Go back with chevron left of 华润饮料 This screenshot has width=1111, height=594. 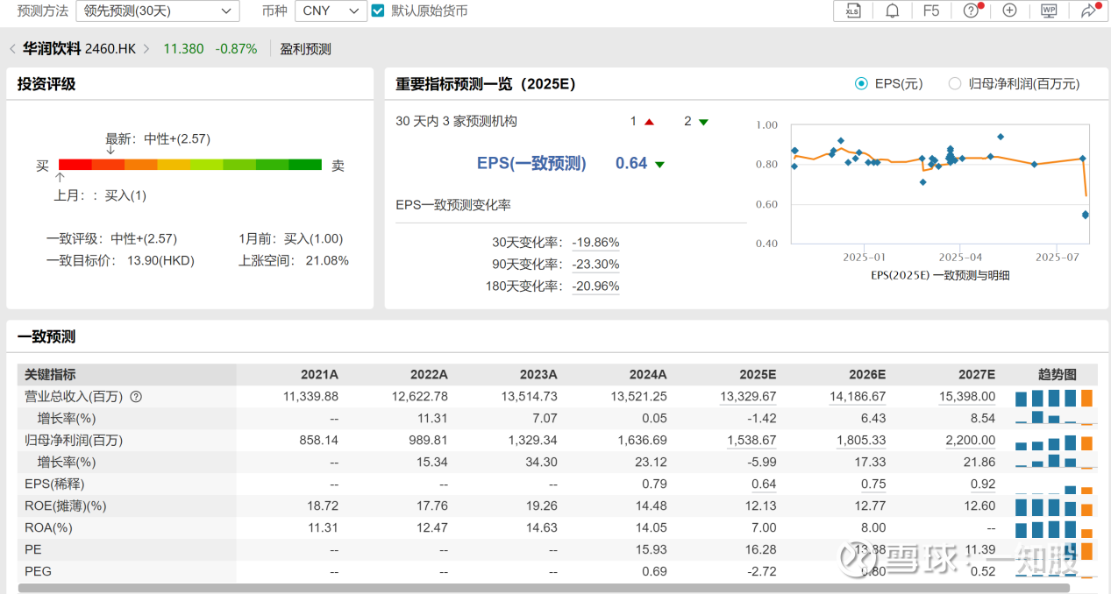12,49
